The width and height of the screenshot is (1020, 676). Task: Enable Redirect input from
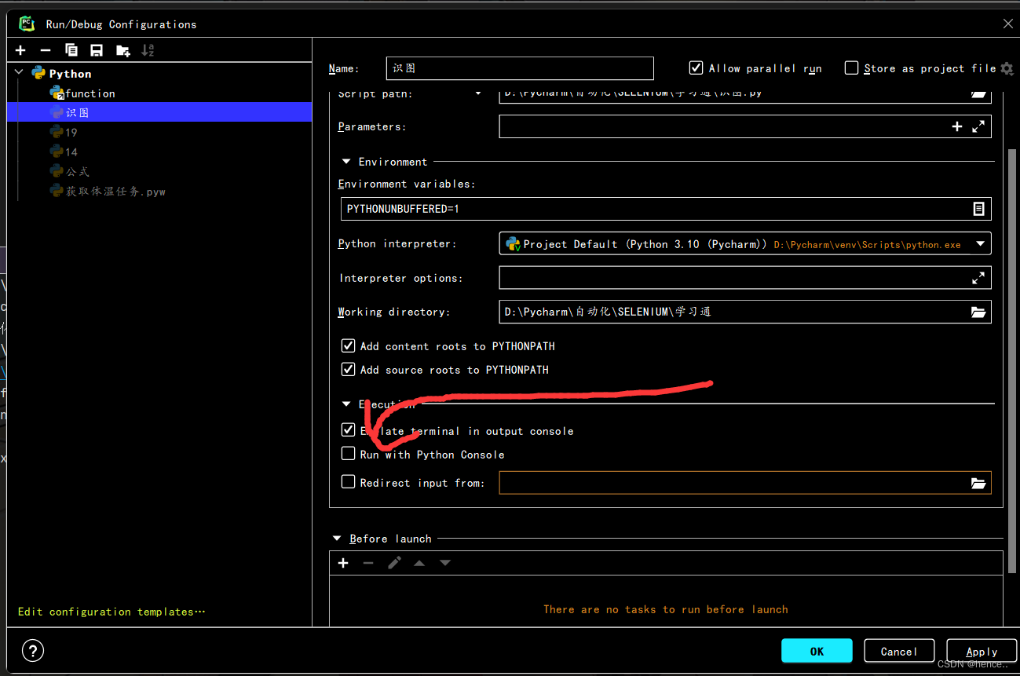coord(349,482)
